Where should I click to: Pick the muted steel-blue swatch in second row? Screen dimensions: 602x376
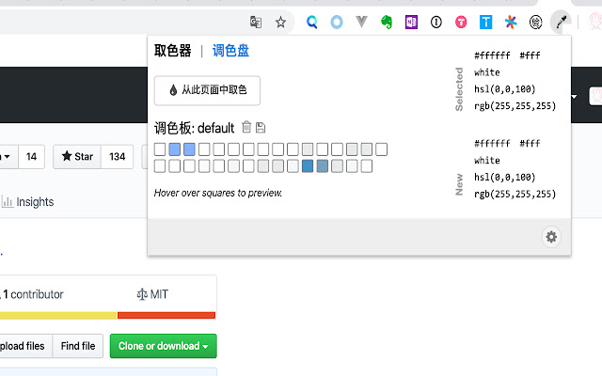(x=323, y=166)
